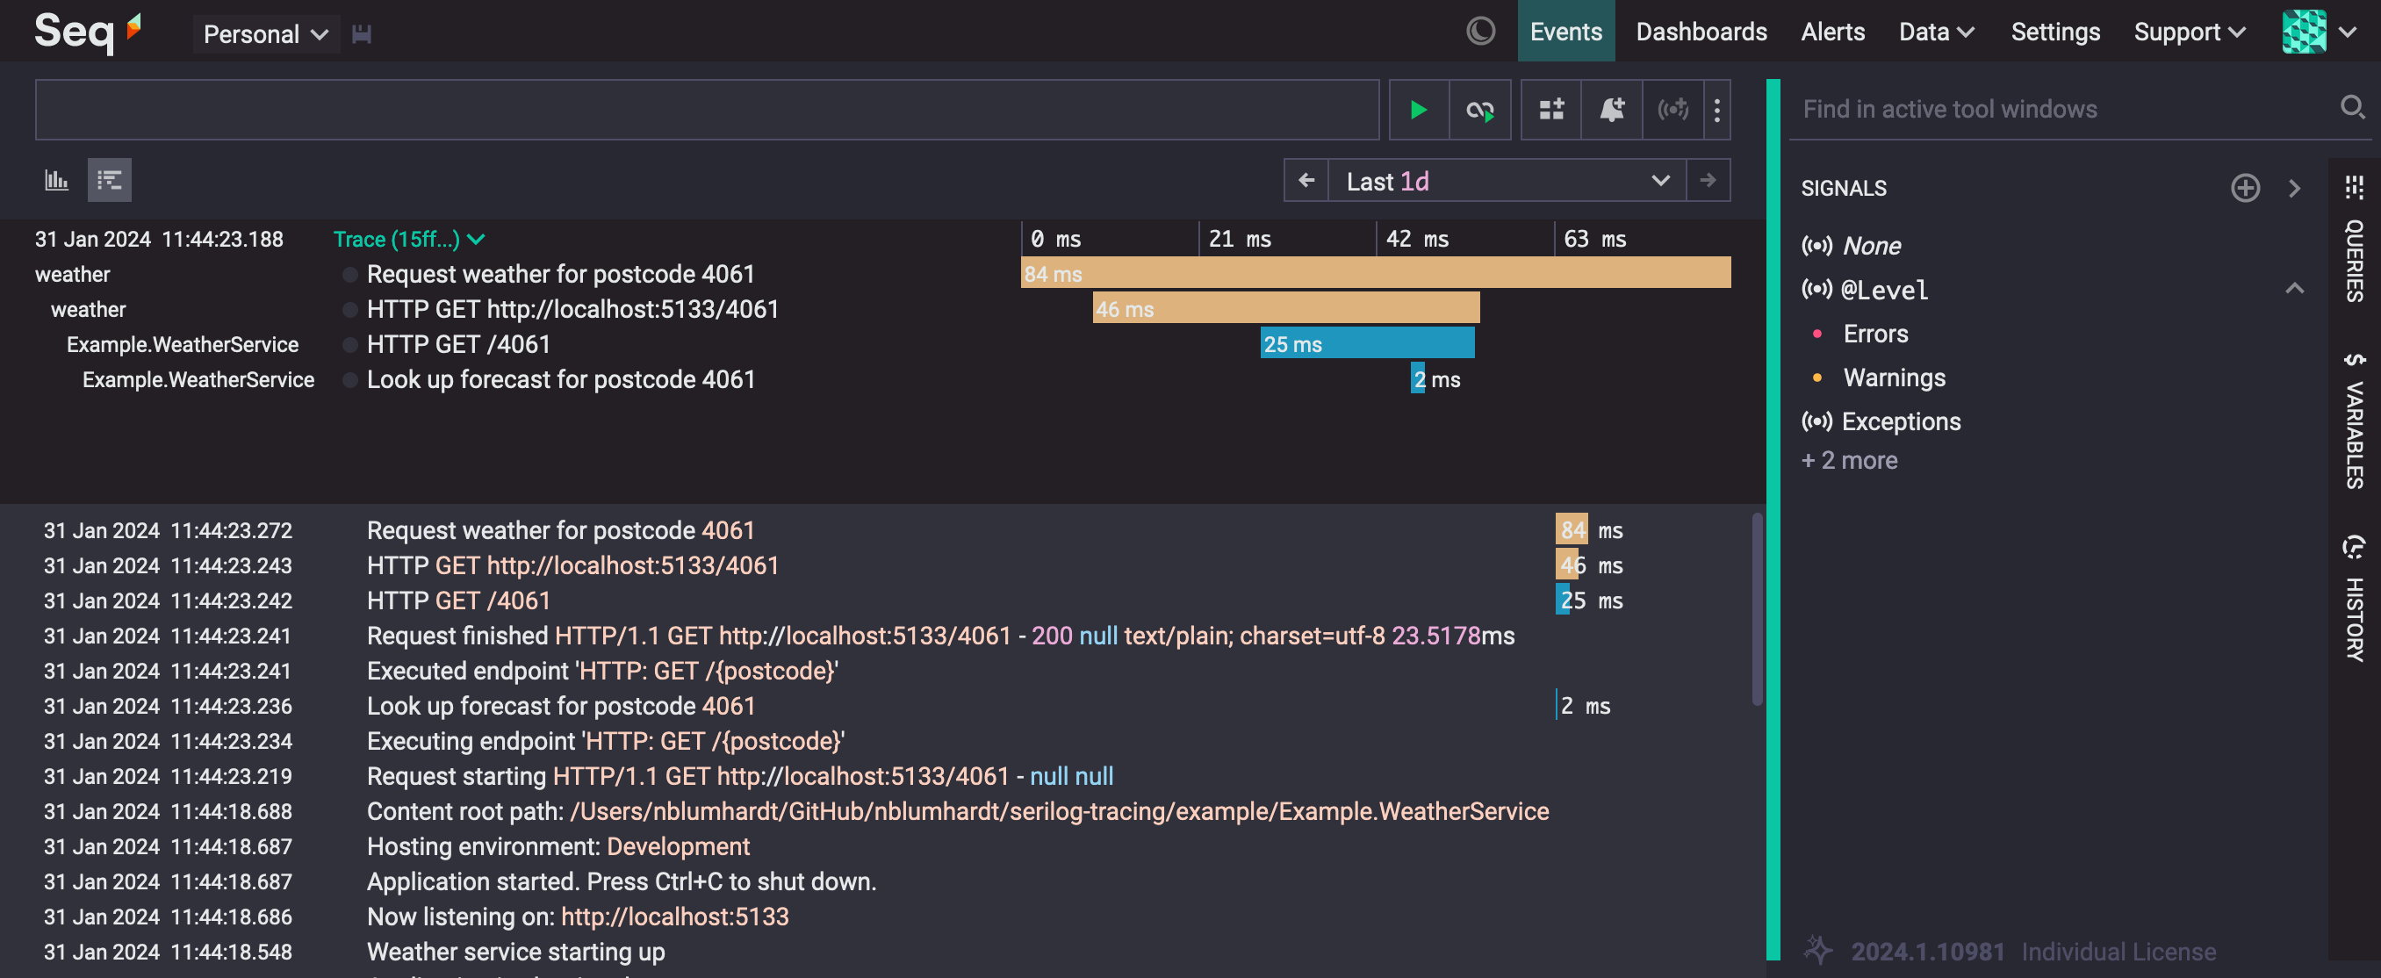Screen dimensions: 2381x978
Task: Toggle auto-refresh tail mode icon
Action: (1480, 110)
